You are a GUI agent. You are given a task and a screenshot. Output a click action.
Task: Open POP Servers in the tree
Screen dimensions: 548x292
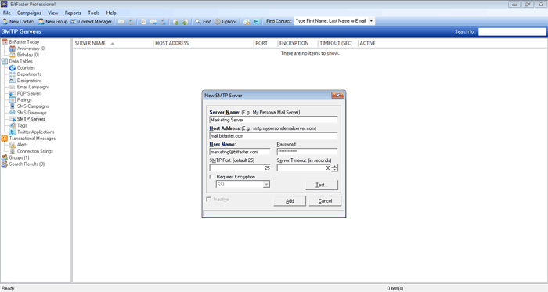click(x=30, y=93)
